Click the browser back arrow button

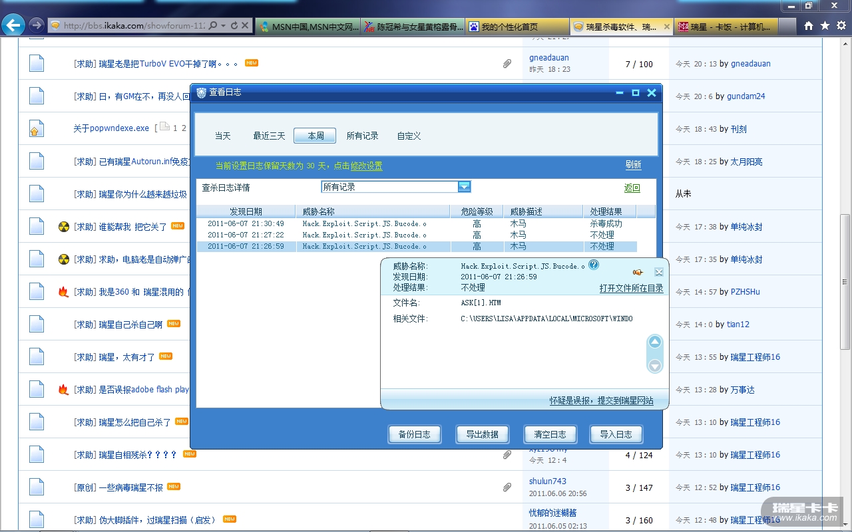(13, 26)
